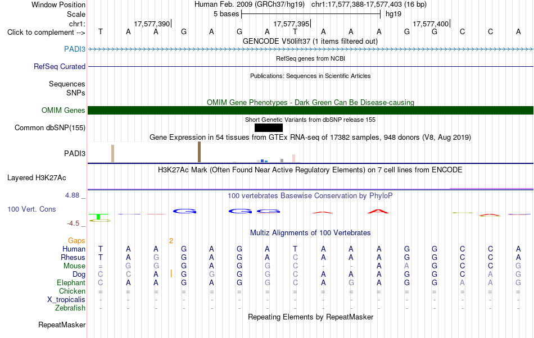
Task: Click 'Basewise Conservation by PhyloP' title
Action: pyautogui.click(x=310, y=195)
